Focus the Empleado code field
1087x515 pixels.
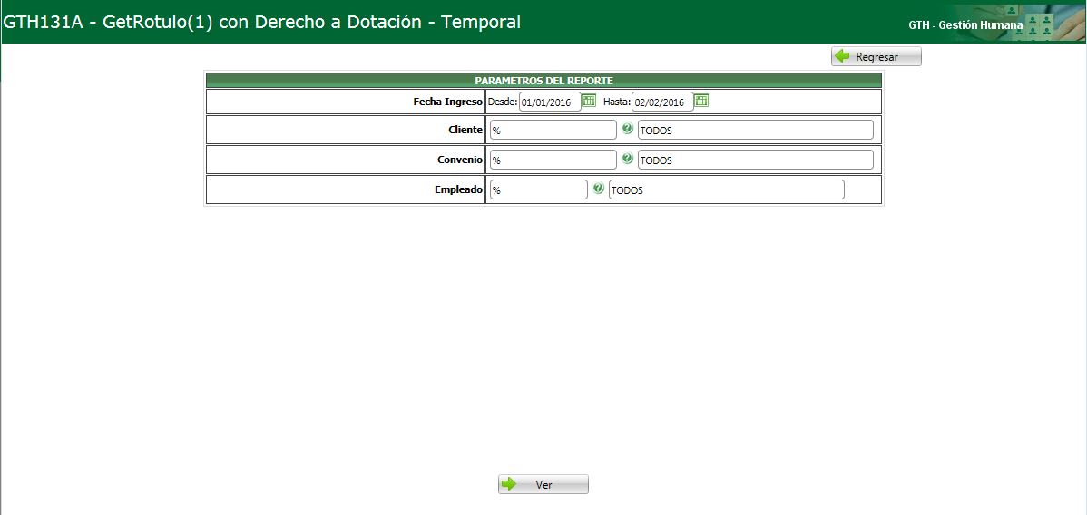(x=539, y=189)
